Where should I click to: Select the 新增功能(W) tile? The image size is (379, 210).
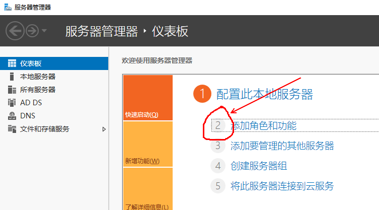(148, 144)
